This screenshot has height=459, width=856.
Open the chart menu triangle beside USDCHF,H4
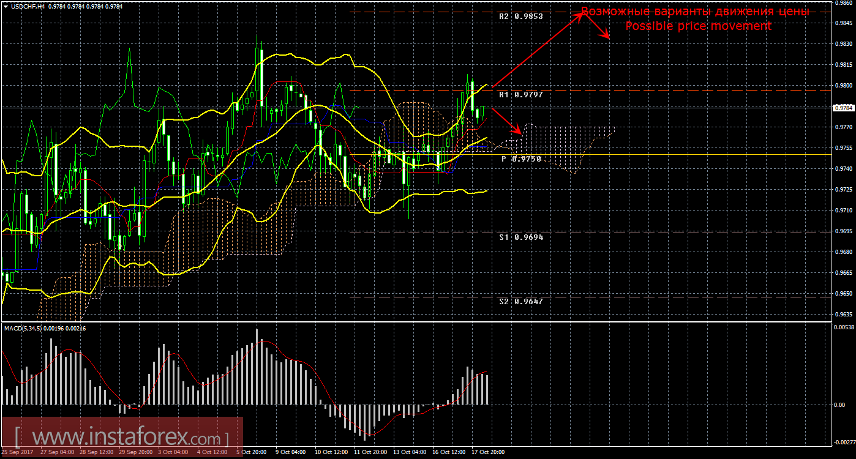click(x=6, y=7)
